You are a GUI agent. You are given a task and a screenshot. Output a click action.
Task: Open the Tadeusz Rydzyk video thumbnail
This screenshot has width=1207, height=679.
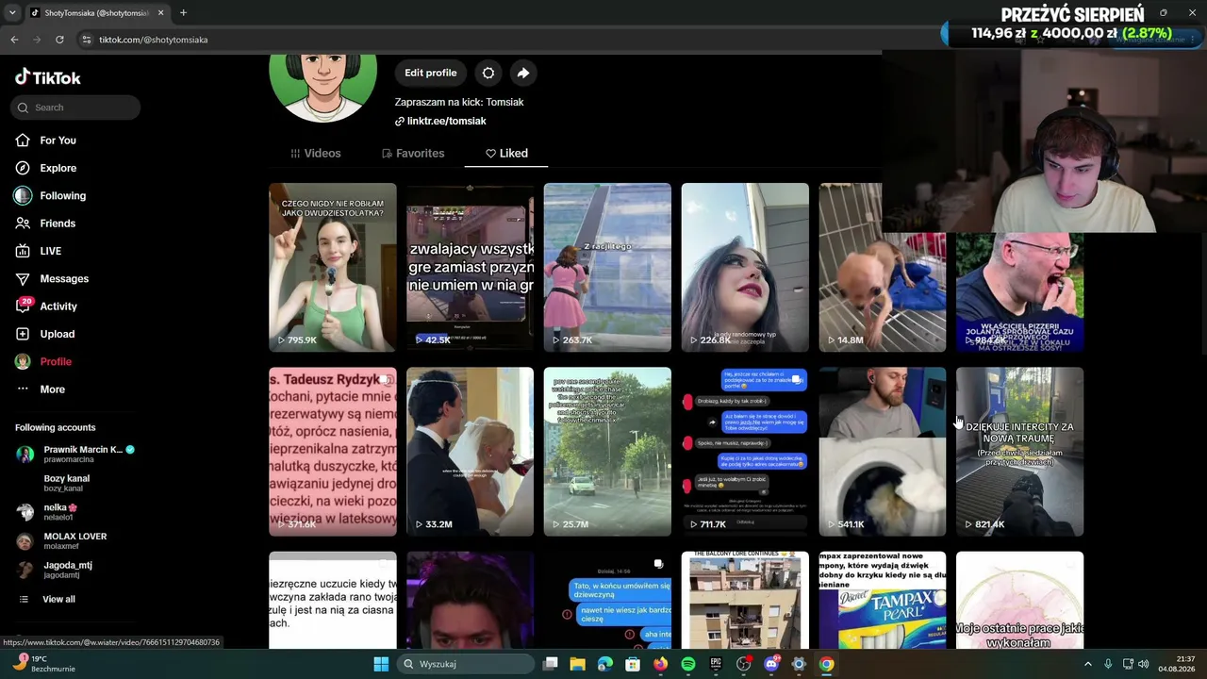click(333, 452)
